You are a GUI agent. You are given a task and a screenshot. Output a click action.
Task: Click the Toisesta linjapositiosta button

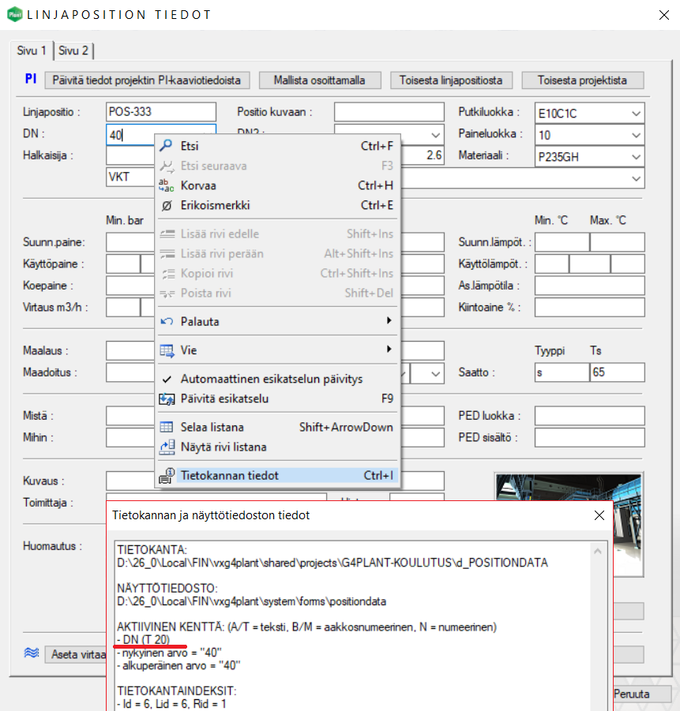point(450,80)
